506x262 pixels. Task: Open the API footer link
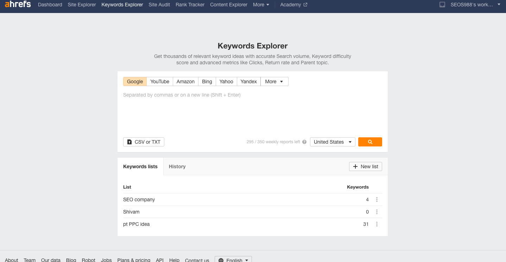coord(160,260)
